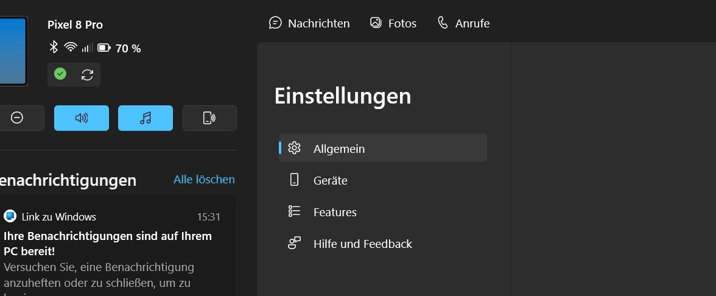Click the green connected checkmark status
Viewport: 716px width, 296px height.
[x=60, y=74]
